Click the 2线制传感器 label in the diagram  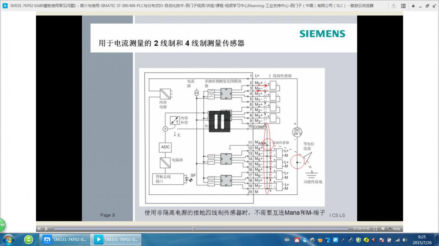(x=280, y=76)
